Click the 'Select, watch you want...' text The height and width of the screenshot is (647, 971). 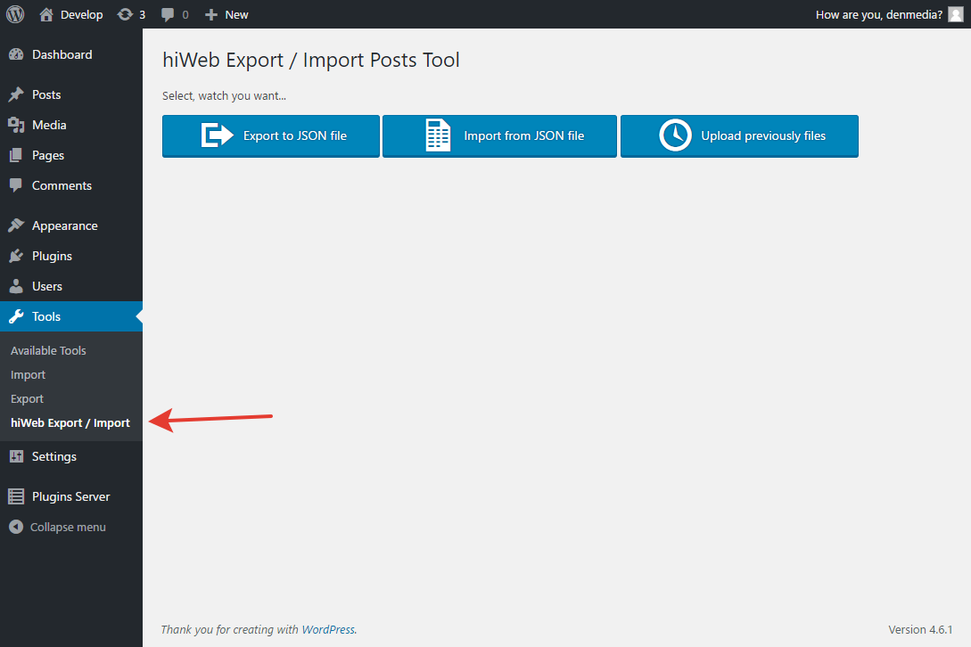(224, 96)
